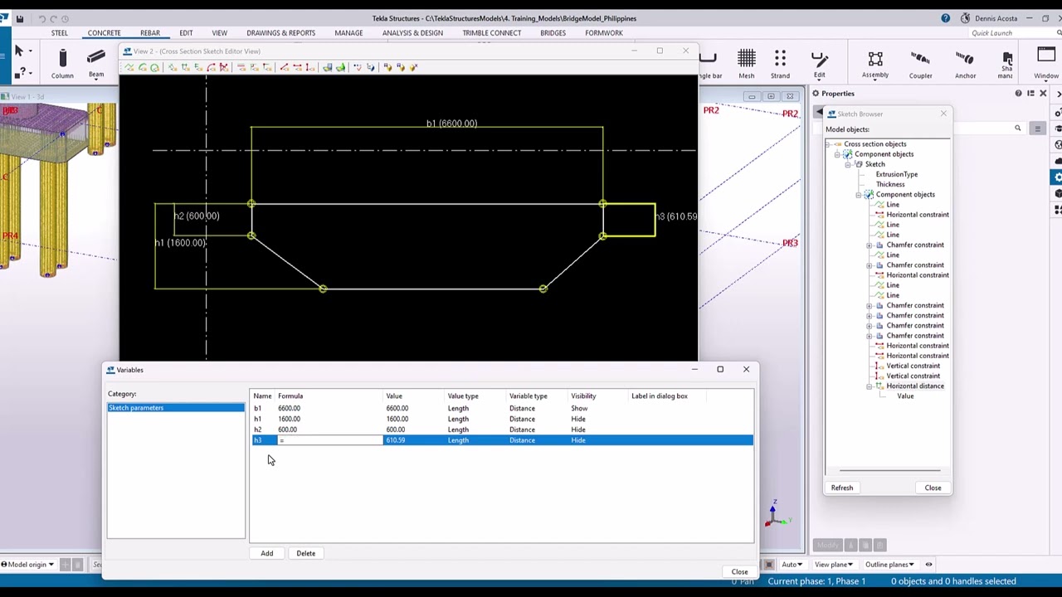Click the Properties search magnifier icon

[x=1018, y=129]
